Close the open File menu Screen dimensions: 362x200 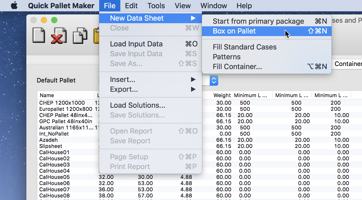pyautogui.click(x=110, y=6)
